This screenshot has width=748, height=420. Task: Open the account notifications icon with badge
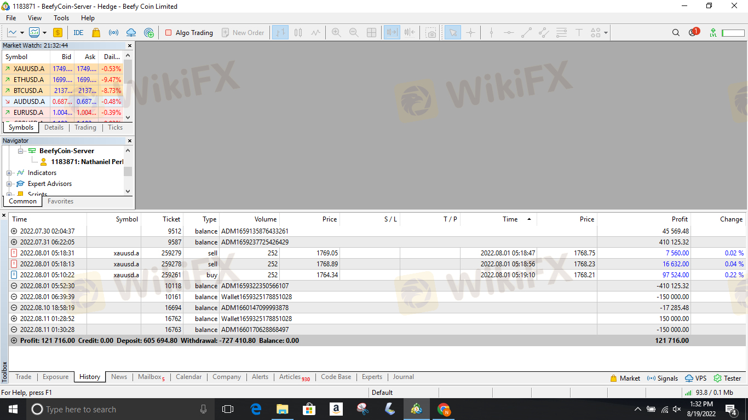click(x=693, y=32)
